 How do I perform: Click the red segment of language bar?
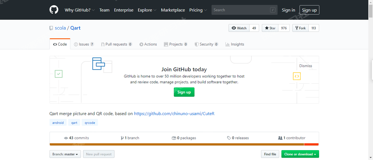pos(312,144)
